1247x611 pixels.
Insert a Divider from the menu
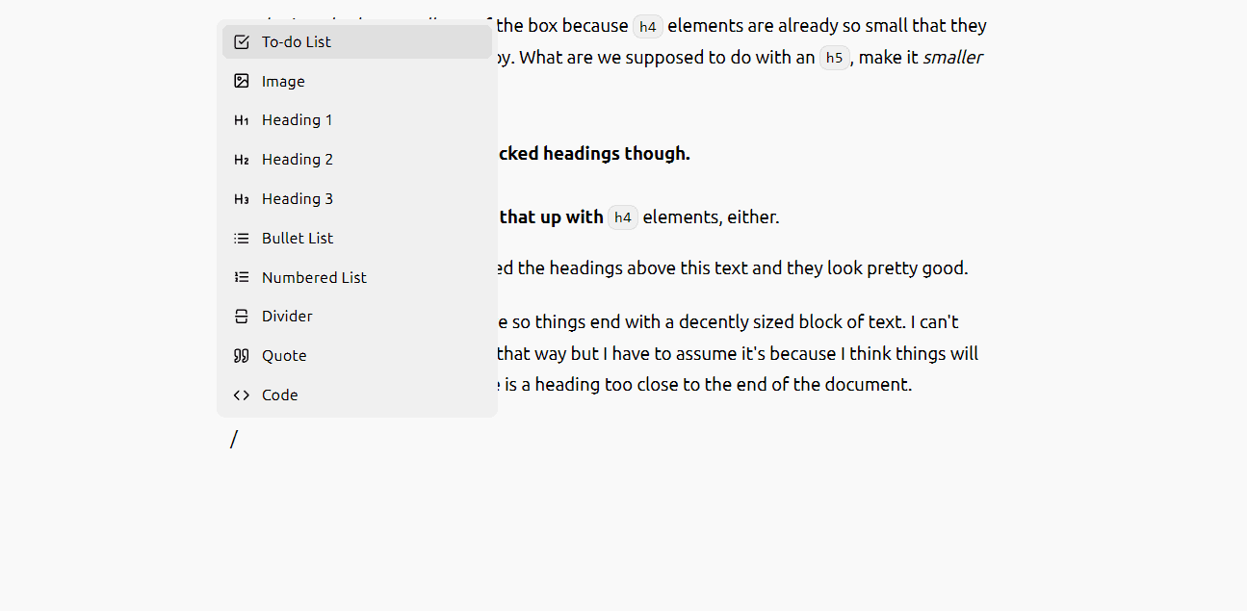[x=357, y=317]
